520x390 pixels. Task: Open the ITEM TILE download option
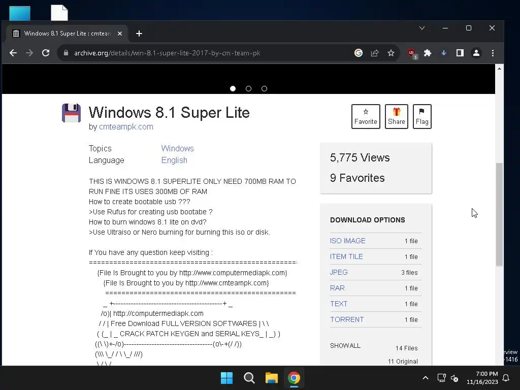(346, 256)
